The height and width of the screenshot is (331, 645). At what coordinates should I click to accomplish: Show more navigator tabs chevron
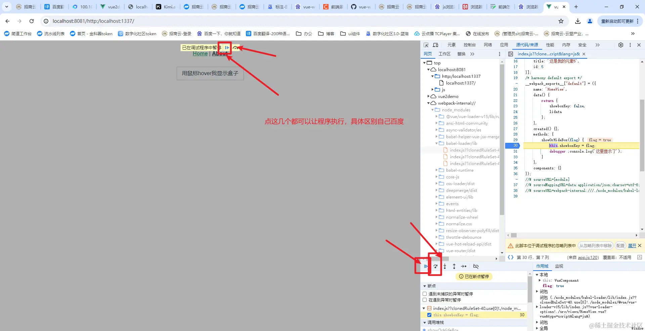pos(472,54)
